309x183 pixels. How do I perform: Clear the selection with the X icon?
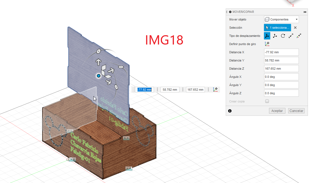click(x=295, y=28)
